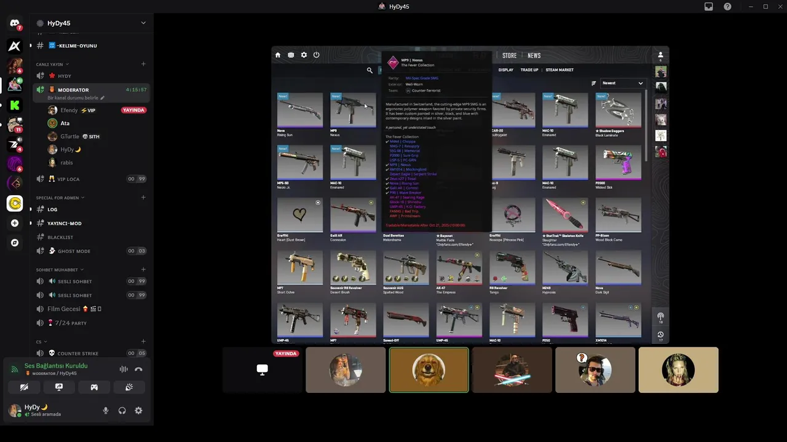This screenshot has height=442, width=787.
Task: Select user Efendy in voice list
Action: (x=97, y=110)
